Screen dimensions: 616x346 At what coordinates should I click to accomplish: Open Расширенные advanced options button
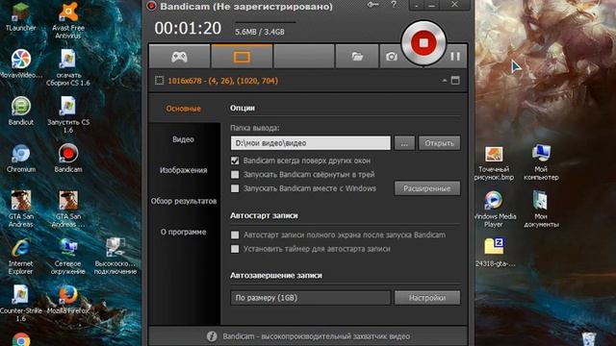coord(427,188)
